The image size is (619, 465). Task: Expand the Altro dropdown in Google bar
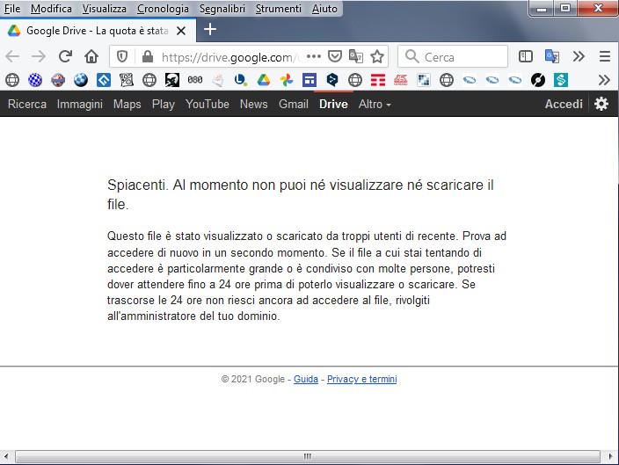[x=375, y=104]
